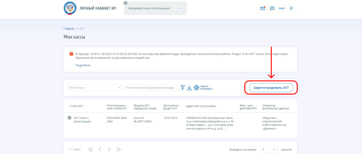The width and height of the screenshot is (362, 154).
Task: Click the orange info icon in notice
Action: (71, 54)
